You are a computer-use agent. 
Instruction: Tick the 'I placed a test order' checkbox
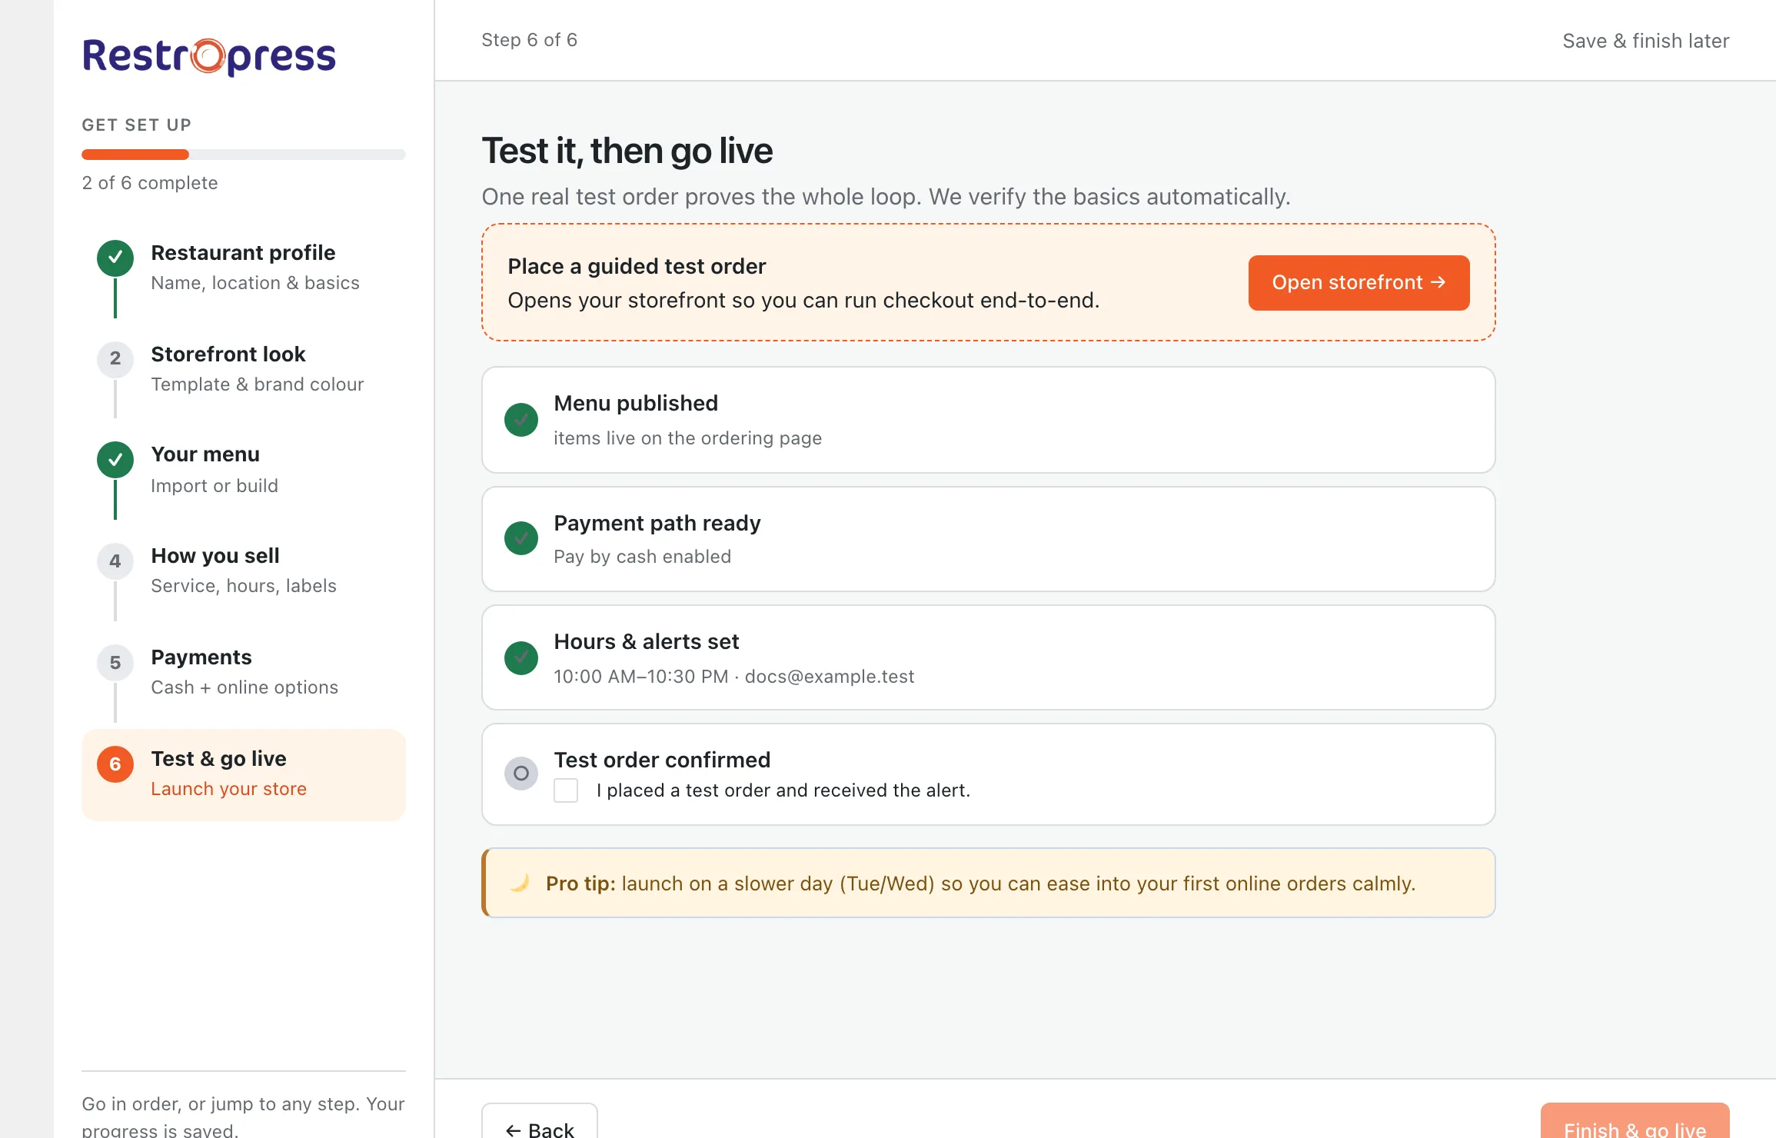566,790
